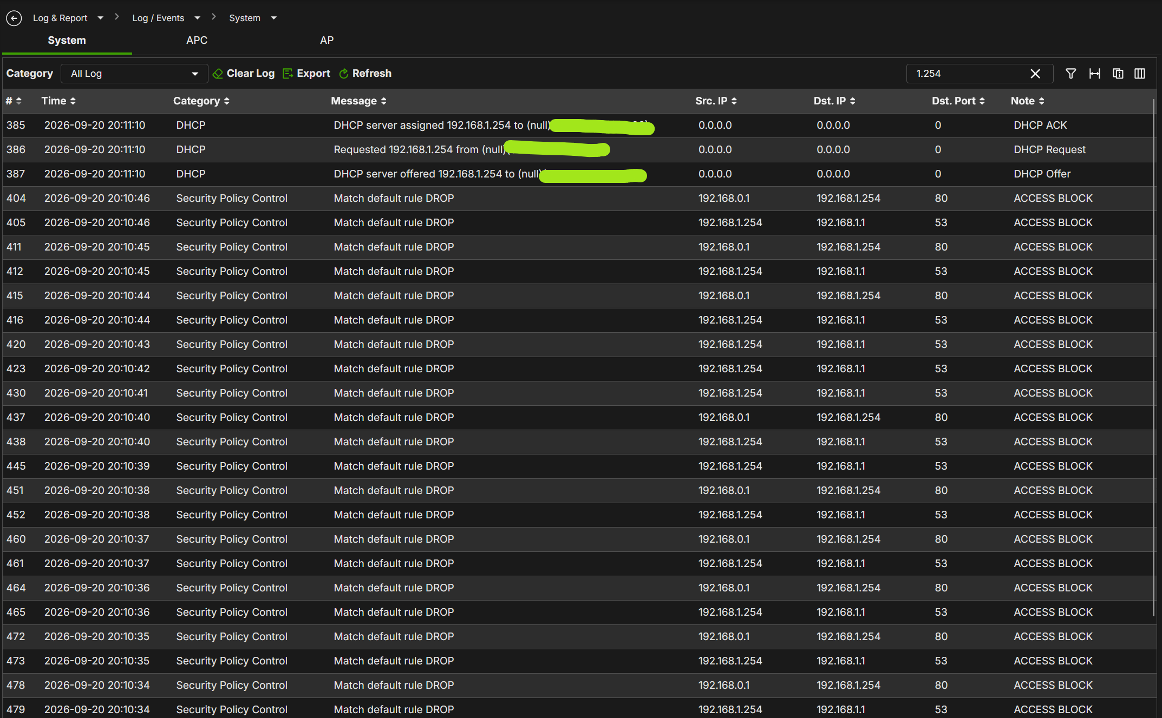This screenshot has height=718, width=1162.
Task: Click the Clear Log button
Action: (x=244, y=74)
